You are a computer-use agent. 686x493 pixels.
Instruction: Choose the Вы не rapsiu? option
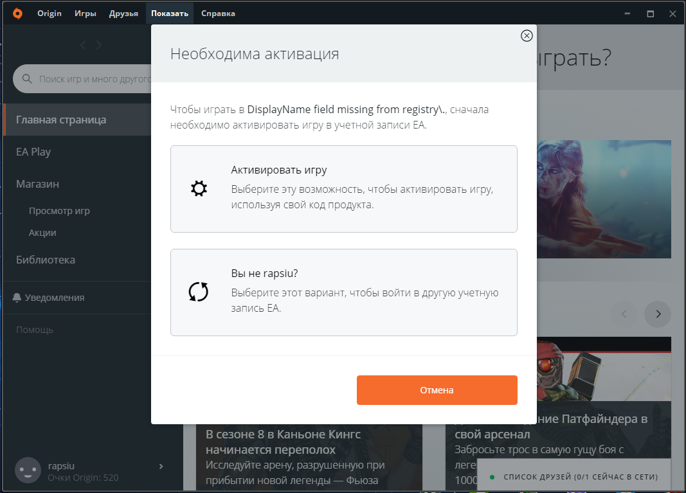pos(344,292)
